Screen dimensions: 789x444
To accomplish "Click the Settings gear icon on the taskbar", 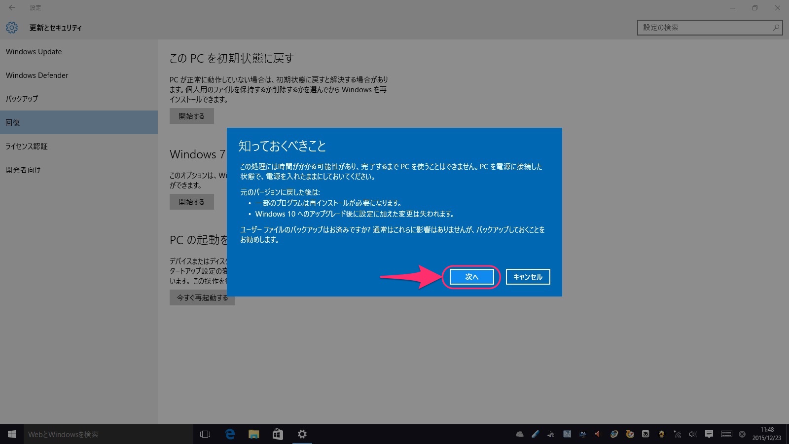I will coord(302,434).
